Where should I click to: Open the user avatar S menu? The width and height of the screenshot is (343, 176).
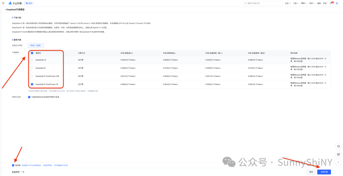tap(337, 3)
